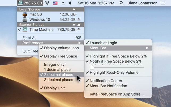The height and width of the screenshot is (107, 171).
Task: Collapse the External Storage section triangle
Action: [74, 24]
